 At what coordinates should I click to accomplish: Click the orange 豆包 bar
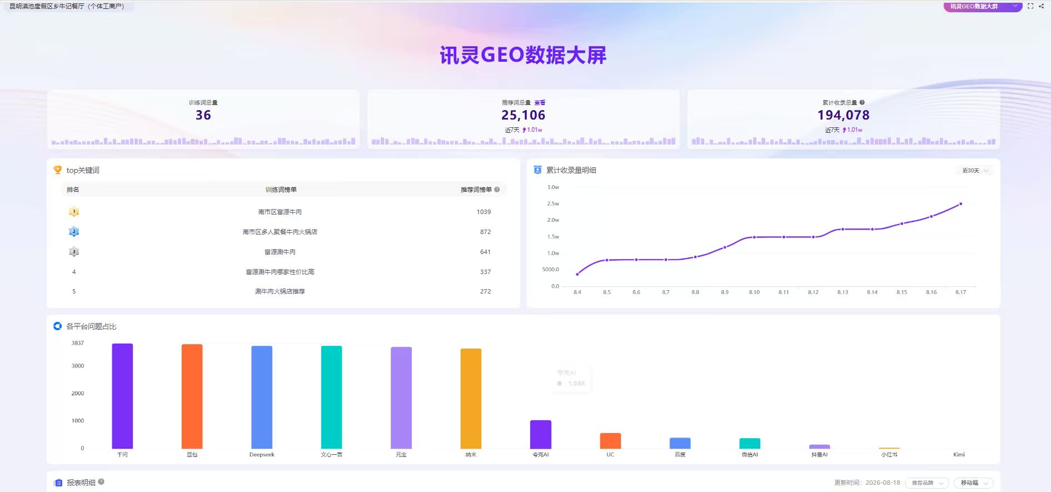[x=192, y=396]
